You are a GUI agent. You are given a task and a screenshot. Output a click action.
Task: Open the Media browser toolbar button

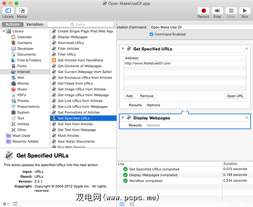(x=22, y=11)
